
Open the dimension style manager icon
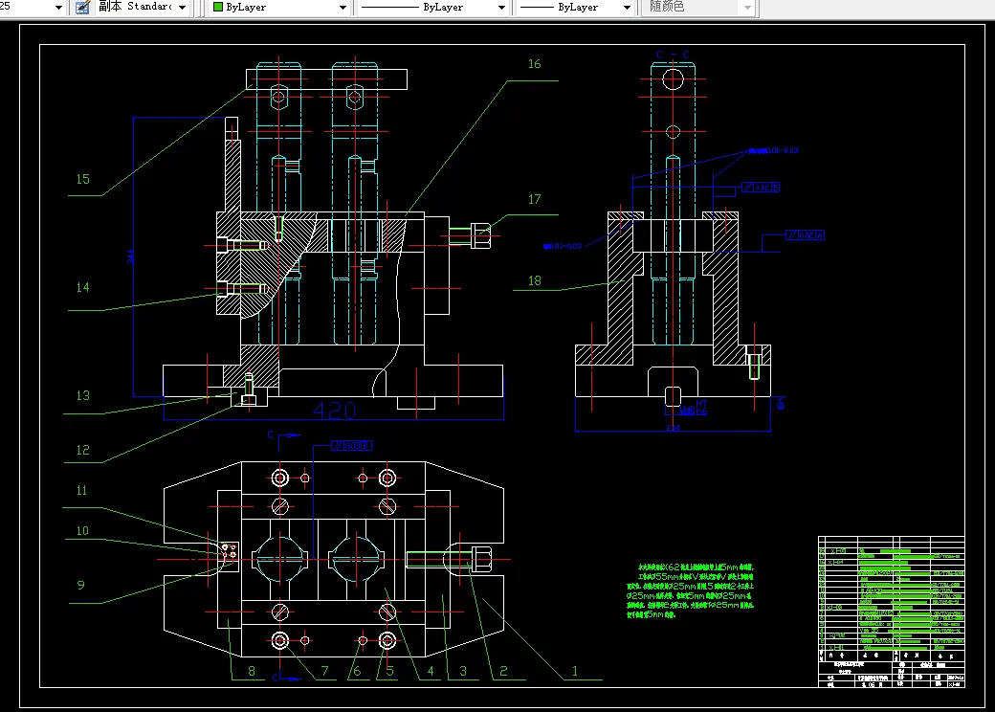point(82,8)
